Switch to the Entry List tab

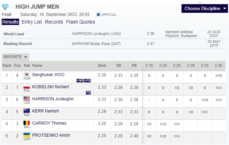32,22
